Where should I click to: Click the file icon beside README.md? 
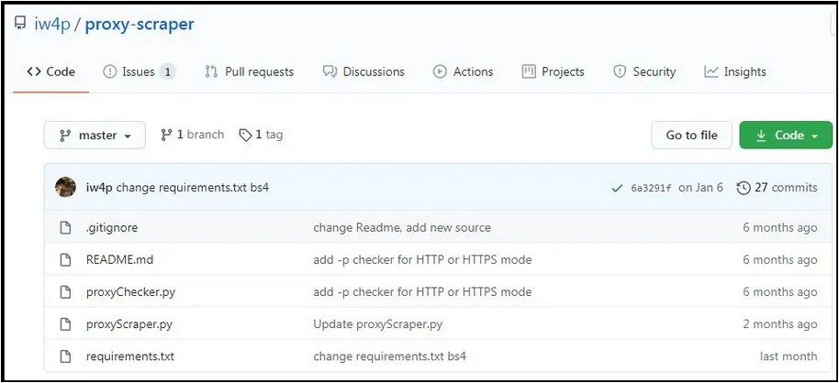(65, 259)
